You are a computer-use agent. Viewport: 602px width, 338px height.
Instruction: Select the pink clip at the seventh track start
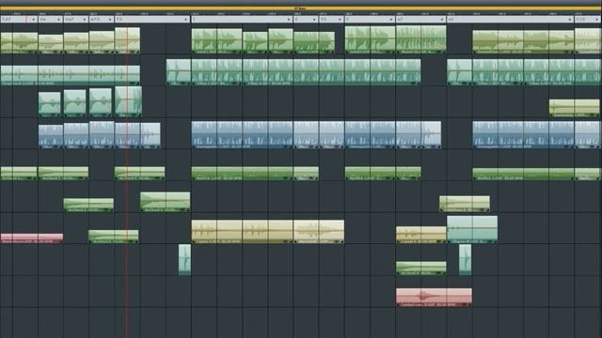point(32,238)
